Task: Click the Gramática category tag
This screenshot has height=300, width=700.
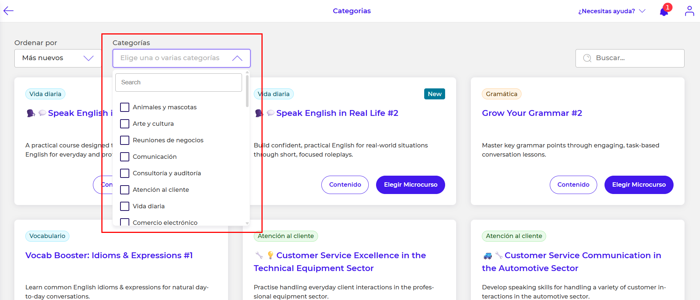Action: pos(501,94)
